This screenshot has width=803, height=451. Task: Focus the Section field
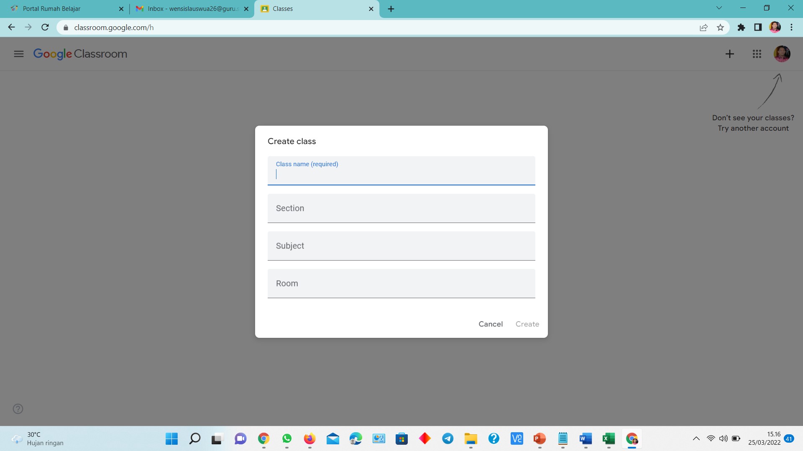point(401,208)
